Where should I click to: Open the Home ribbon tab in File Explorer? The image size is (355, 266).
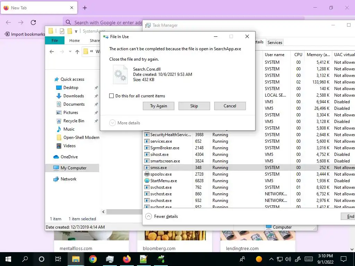point(75,41)
